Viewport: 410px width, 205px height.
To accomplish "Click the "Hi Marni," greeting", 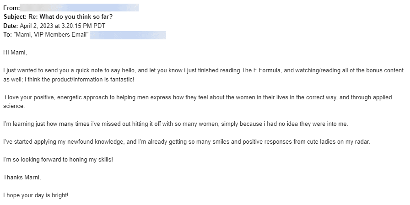I will [15, 53].
